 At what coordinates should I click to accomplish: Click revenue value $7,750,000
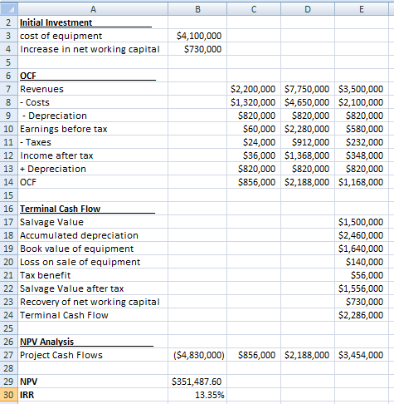click(307, 89)
